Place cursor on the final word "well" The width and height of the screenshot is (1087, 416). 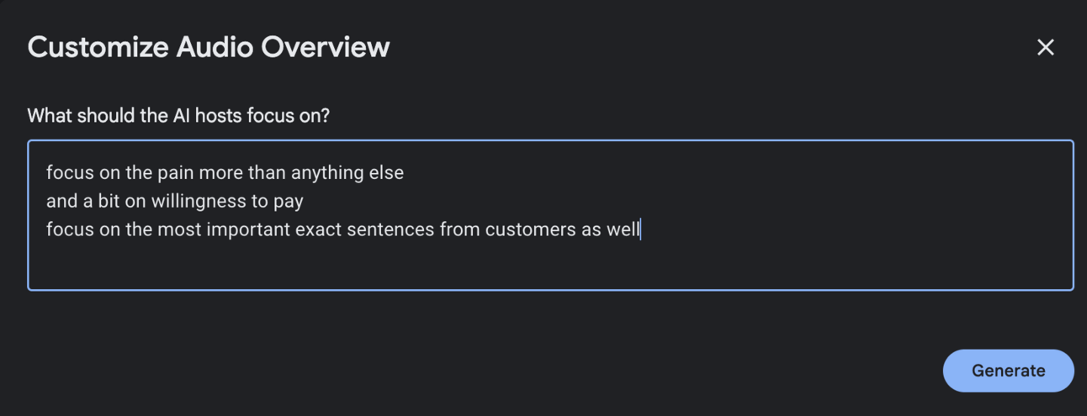click(x=623, y=229)
